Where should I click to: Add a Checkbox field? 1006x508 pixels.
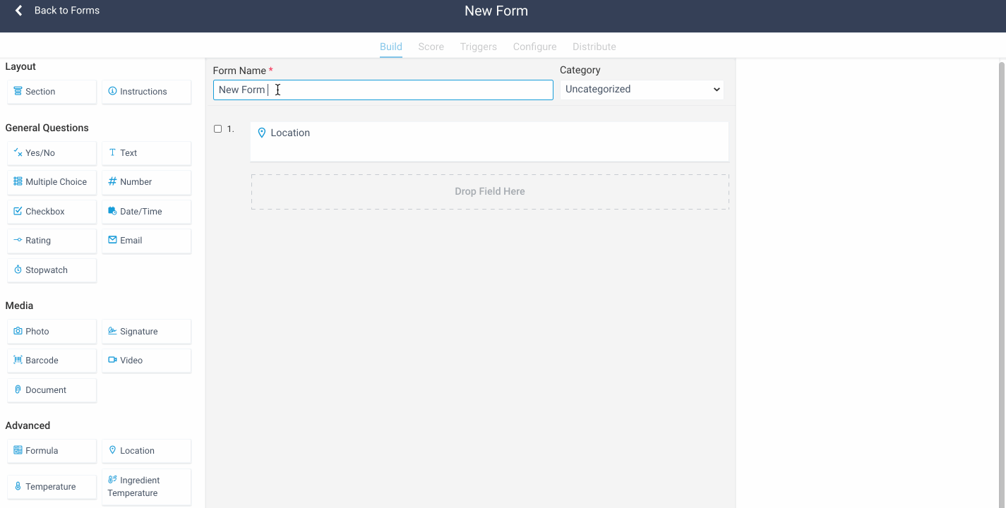coord(52,212)
